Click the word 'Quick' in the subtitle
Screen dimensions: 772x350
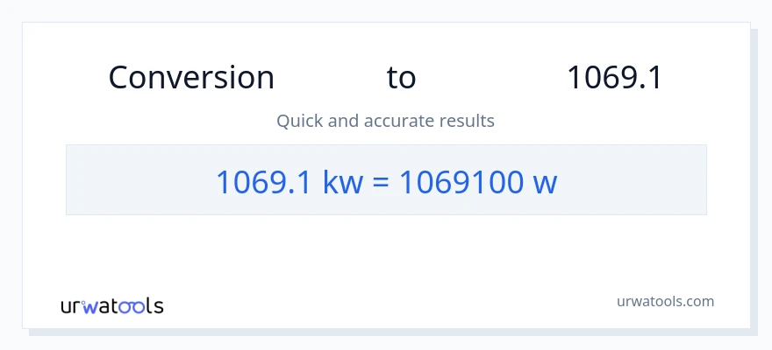[x=299, y=120]
